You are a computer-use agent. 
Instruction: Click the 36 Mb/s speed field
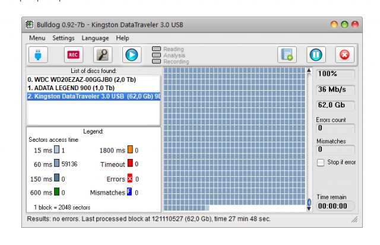tap(335, 90)
